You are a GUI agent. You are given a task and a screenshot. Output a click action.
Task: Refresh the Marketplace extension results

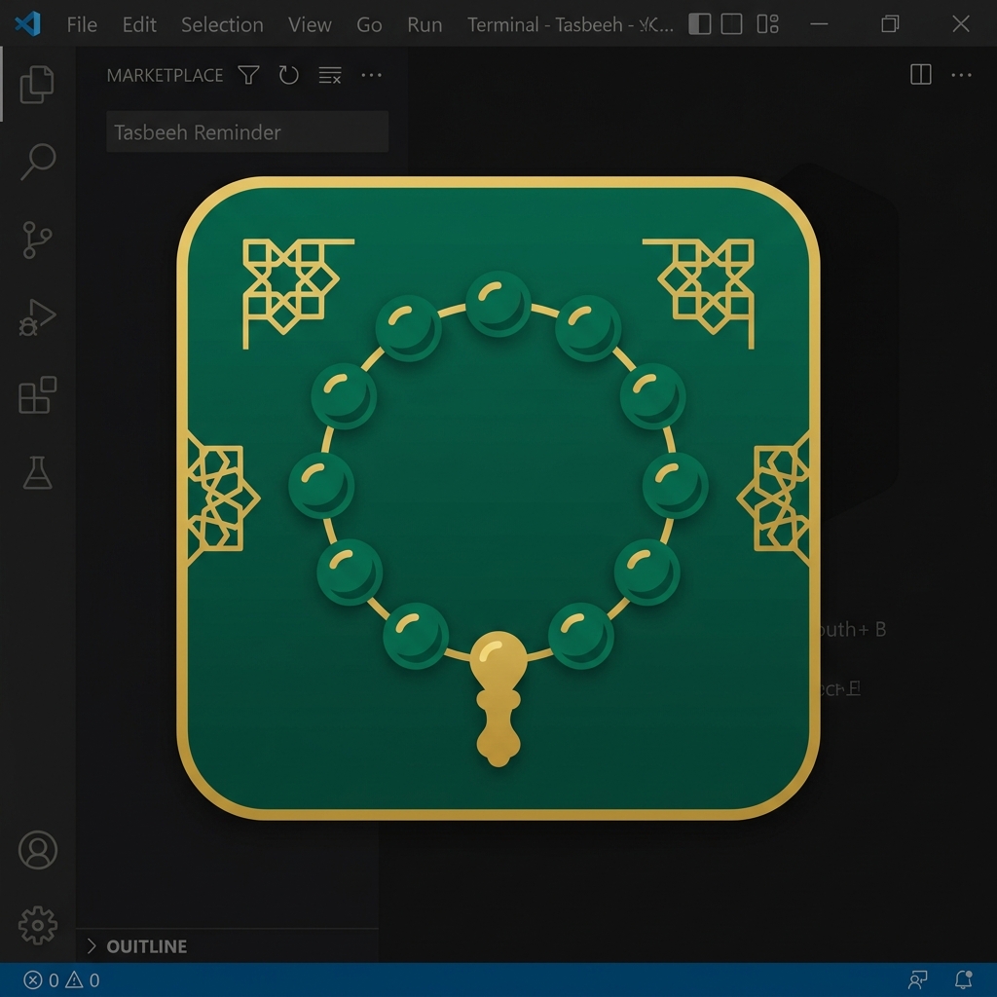288,75
